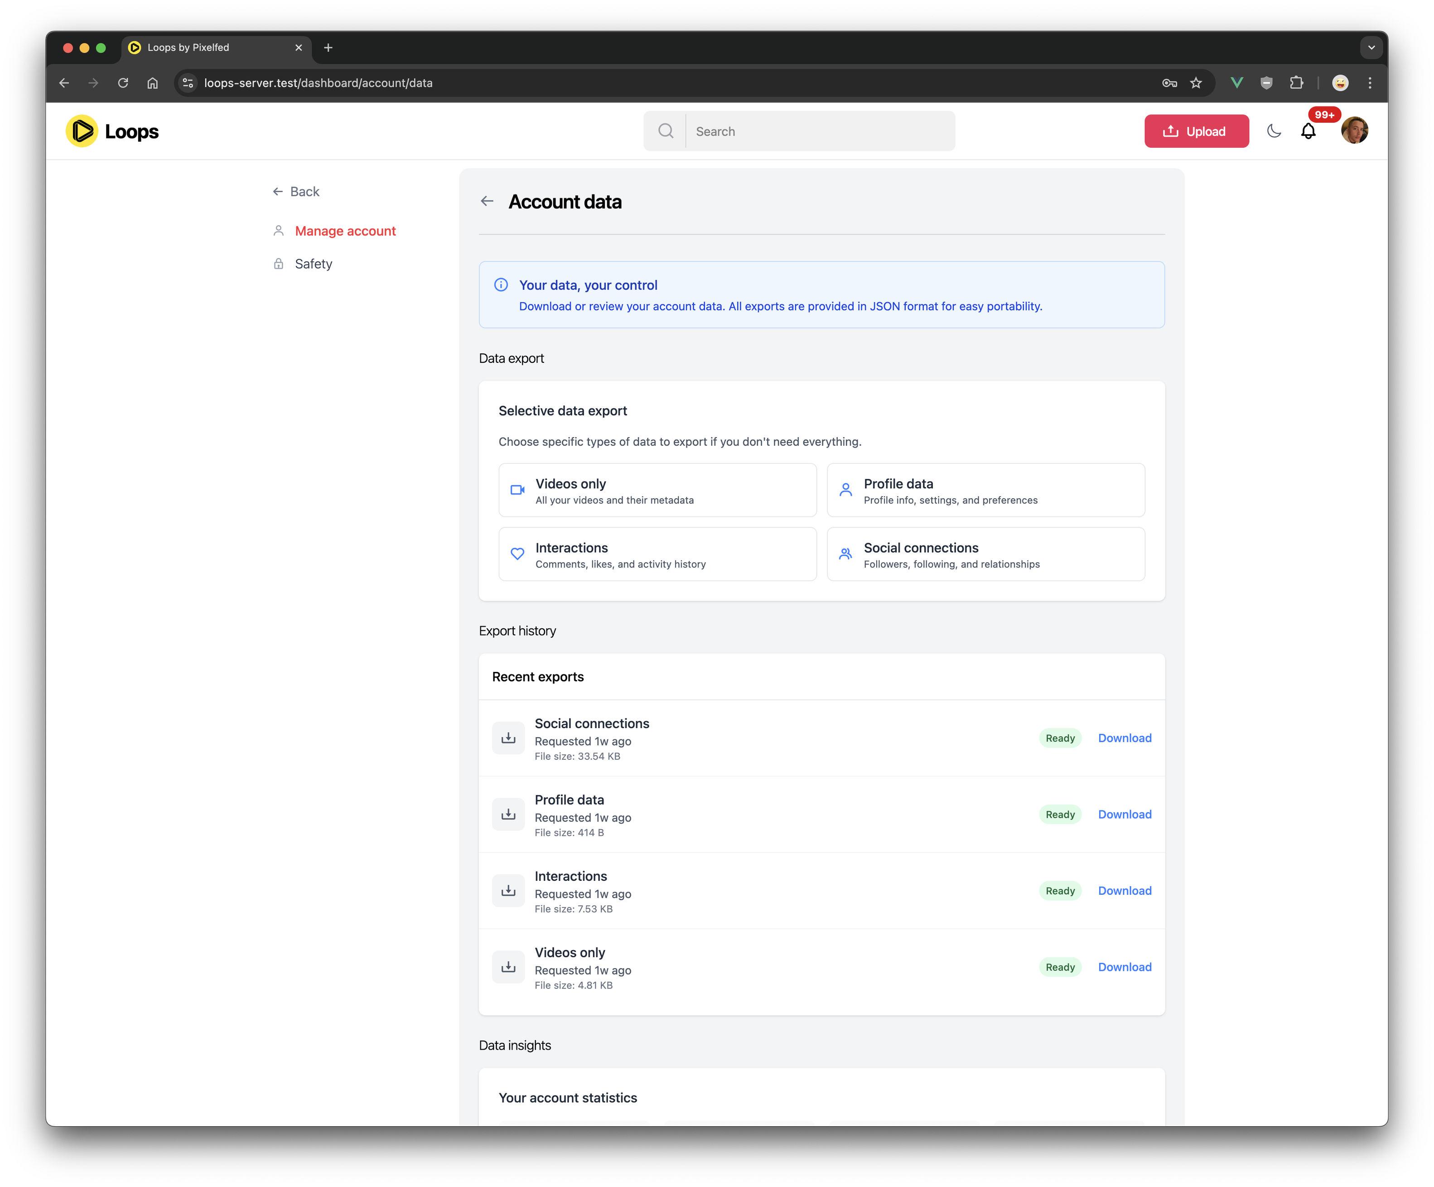Click 'Your data, your control' heading
The width and height of the screenshot is (1434, 1187).
[588, 285]
